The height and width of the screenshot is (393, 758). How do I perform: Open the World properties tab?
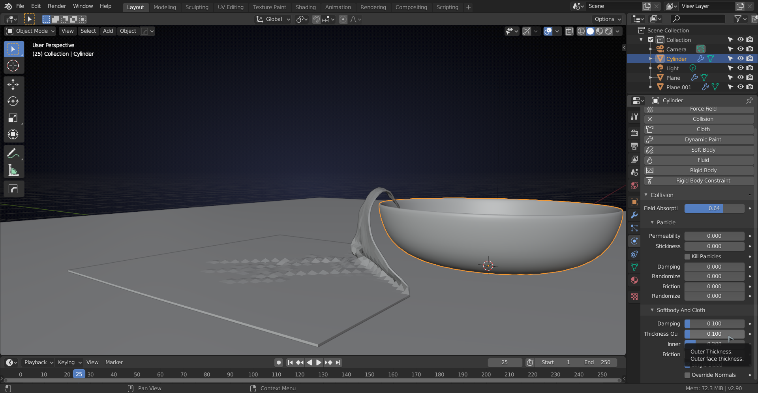click(x=634, y=185)
